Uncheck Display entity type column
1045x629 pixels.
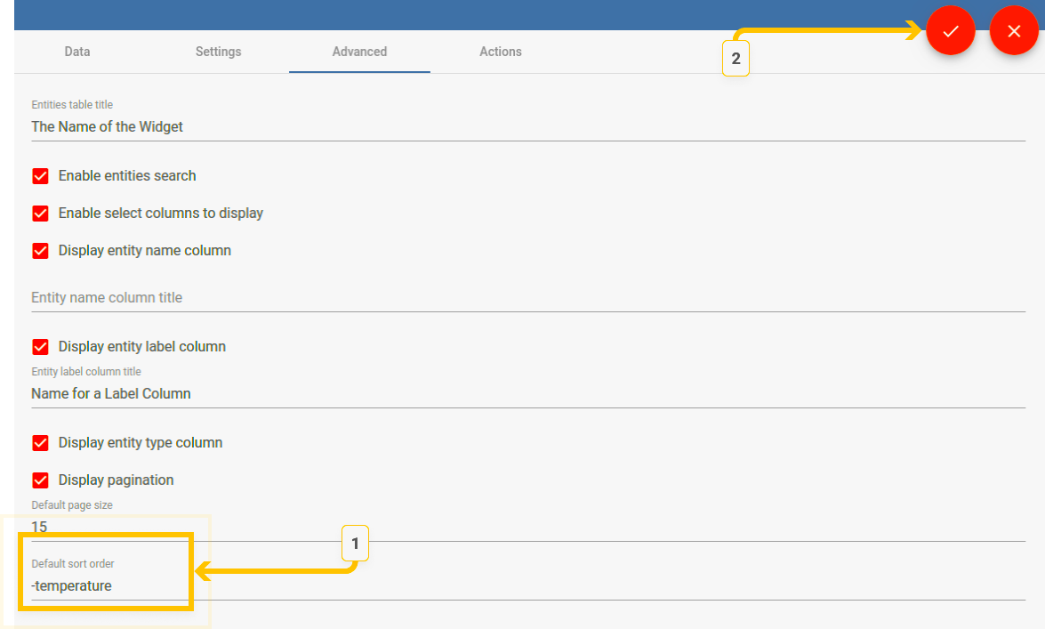[x=41, y=443]
